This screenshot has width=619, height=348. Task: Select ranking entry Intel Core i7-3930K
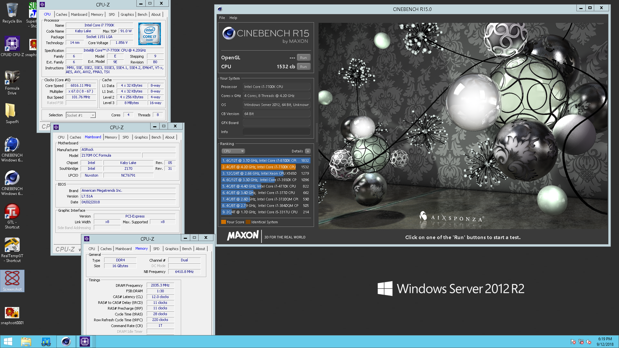point(265,180)
